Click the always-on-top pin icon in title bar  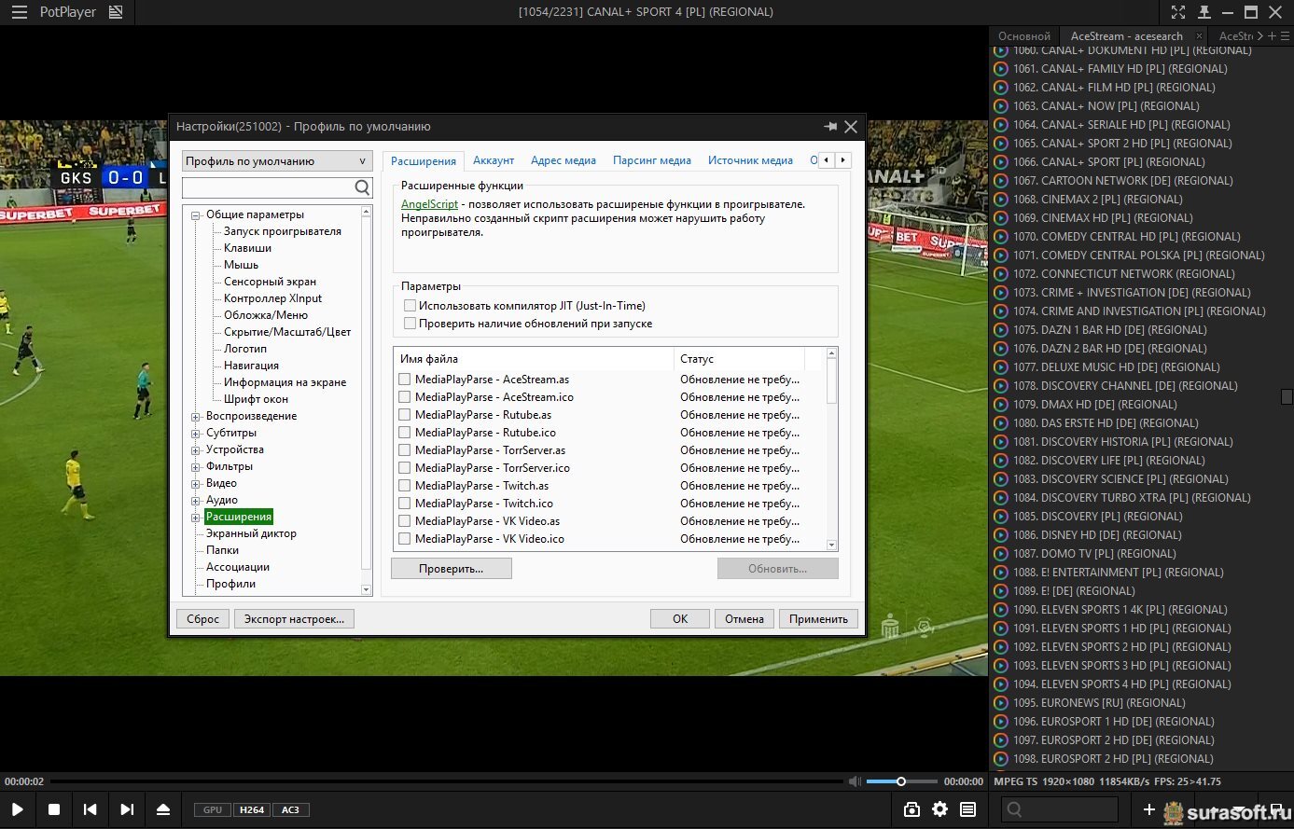click(x=1204, y=12)
